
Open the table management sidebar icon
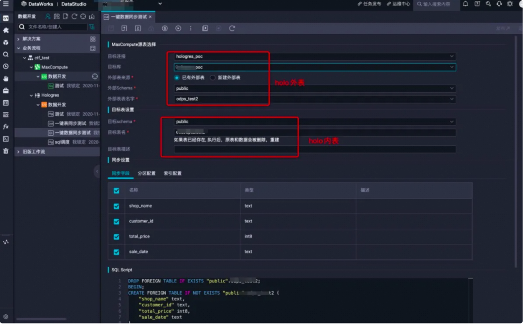click(x=6, y=103)
